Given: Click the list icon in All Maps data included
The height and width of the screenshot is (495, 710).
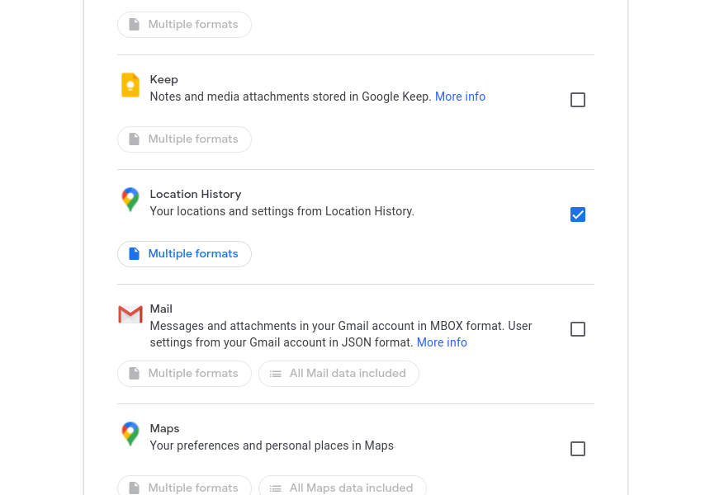Looking at the screenshot, I should tap(275, 488).
